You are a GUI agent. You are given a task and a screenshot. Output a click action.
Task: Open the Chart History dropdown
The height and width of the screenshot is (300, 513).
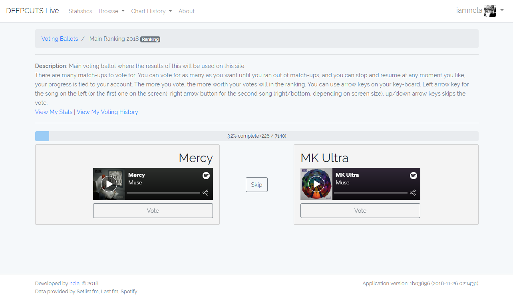click(x=151, y=11)
